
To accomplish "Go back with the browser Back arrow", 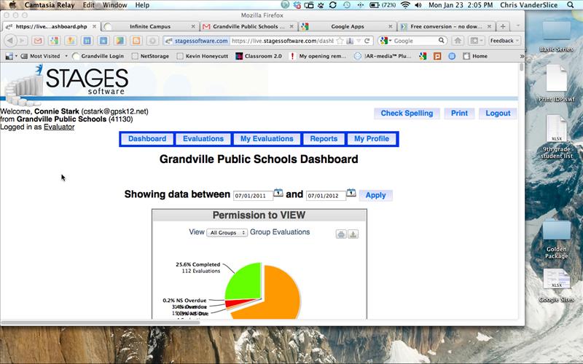I will coord(10,41).
